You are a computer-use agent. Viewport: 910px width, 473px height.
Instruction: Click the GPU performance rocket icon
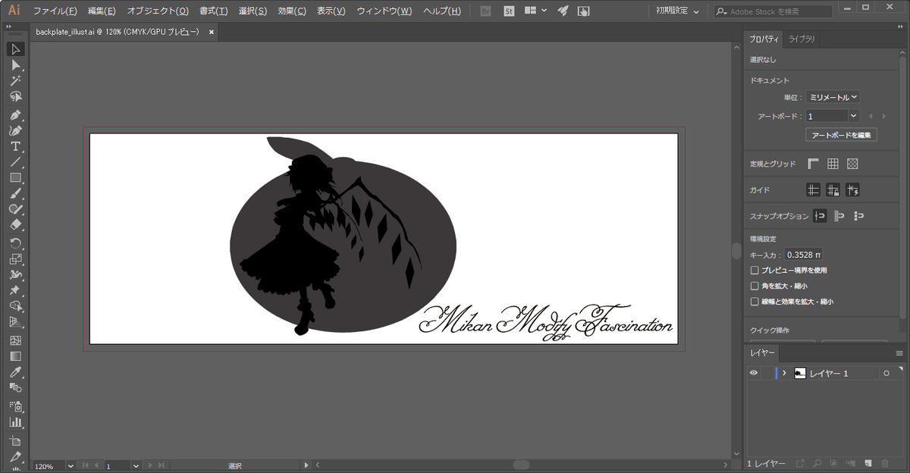(x=563, y=11)
